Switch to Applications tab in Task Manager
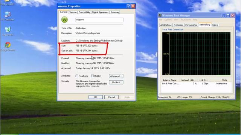The image size is (241, 135). point(166,25)
